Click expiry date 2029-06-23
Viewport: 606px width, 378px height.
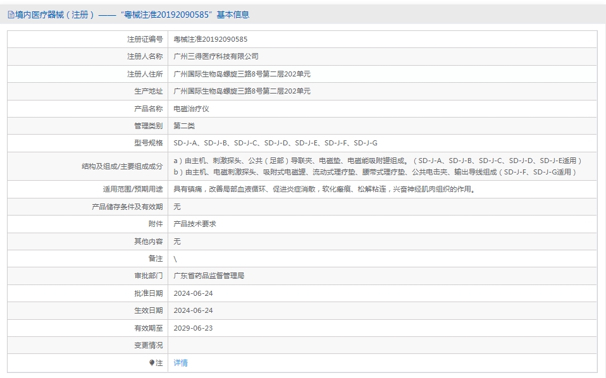(193, 328)
